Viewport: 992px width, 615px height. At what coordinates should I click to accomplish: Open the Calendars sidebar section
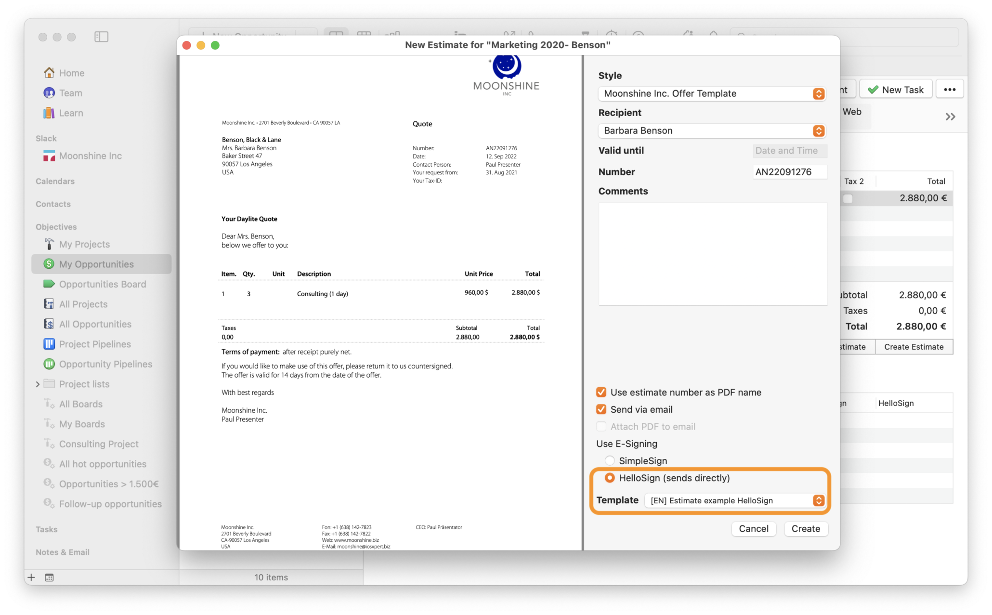pyautogui.click(x=55, y=181)
